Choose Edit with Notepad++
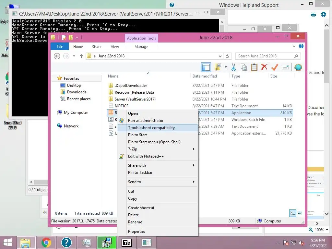The width and height of the screenshot is (332, 249). 158,156
